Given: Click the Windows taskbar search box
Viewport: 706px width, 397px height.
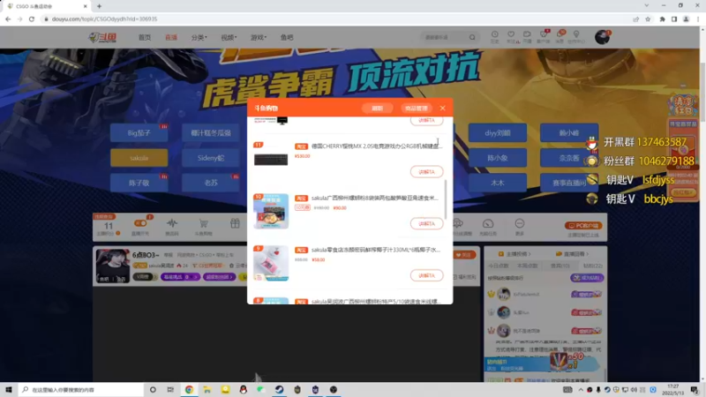Looking at the screenshot, I should point(81,389).
